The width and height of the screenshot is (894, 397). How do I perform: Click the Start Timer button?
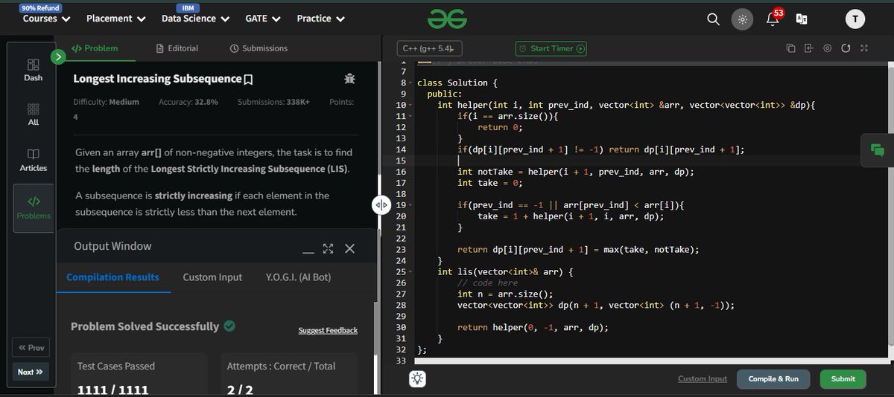point(551,48)
